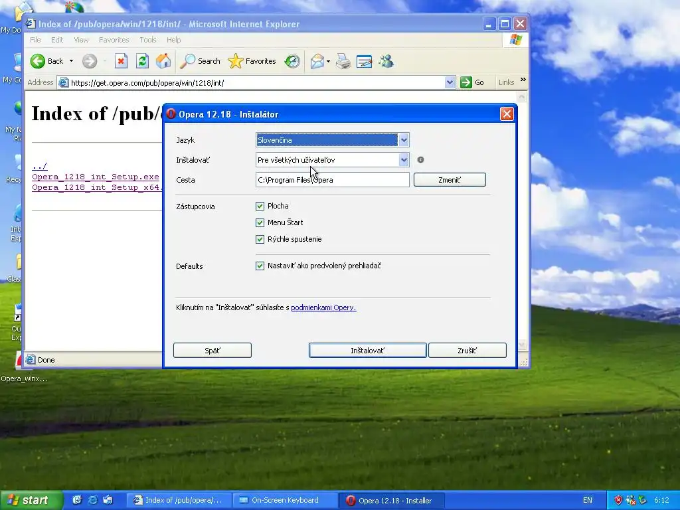Open the Jazyk language dropdown
Viewport: 680px width, 510px height.
click(x=403, y=140)
